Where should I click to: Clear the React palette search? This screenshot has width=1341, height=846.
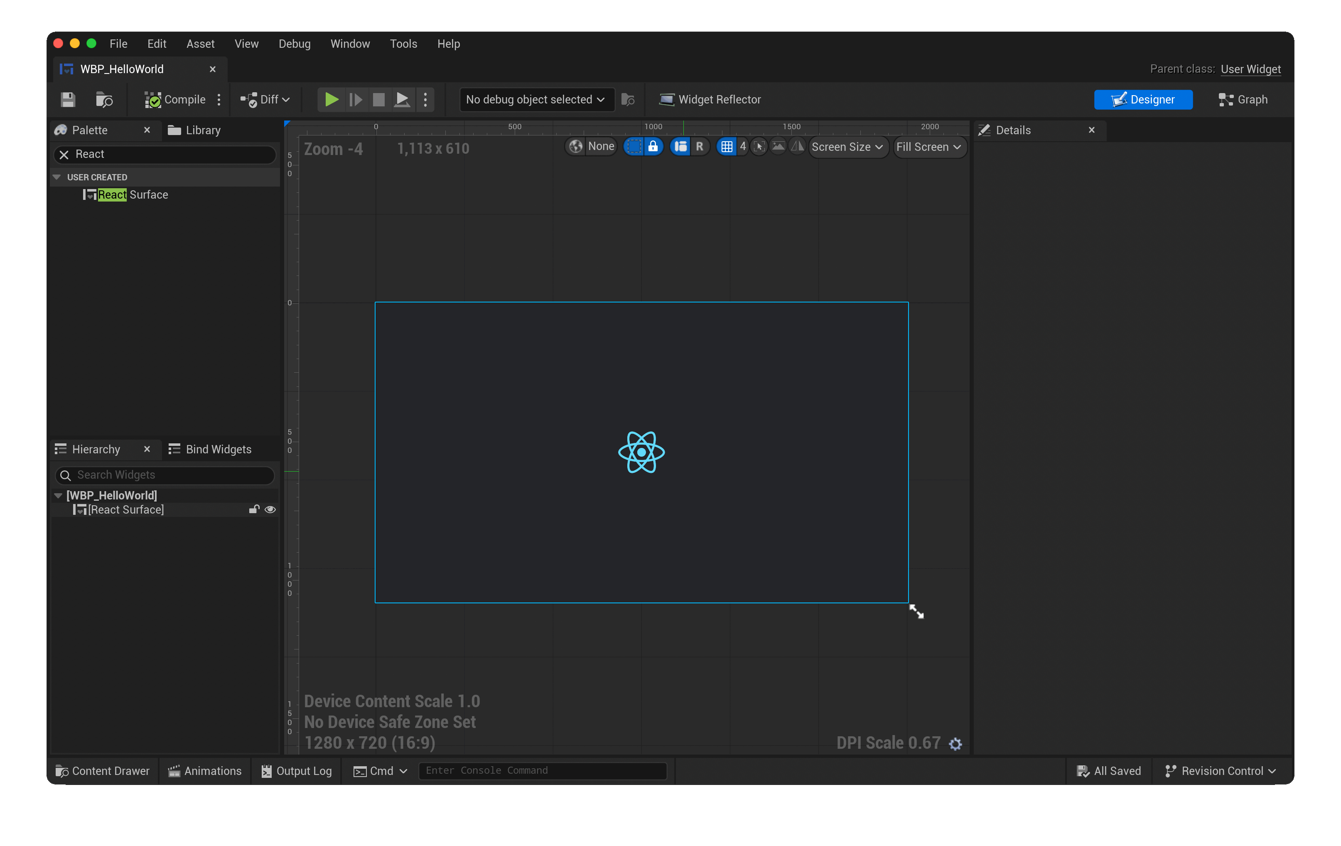coord(64,154)
